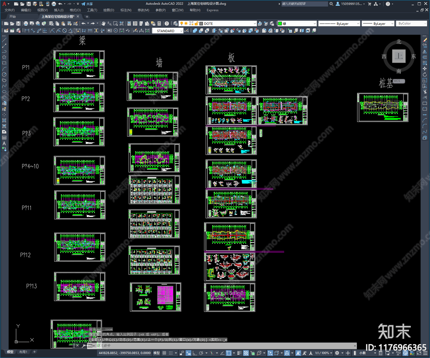Select the Erase tool in right modify toolbar
The image size is (430, 358).
tap(425, 40)
